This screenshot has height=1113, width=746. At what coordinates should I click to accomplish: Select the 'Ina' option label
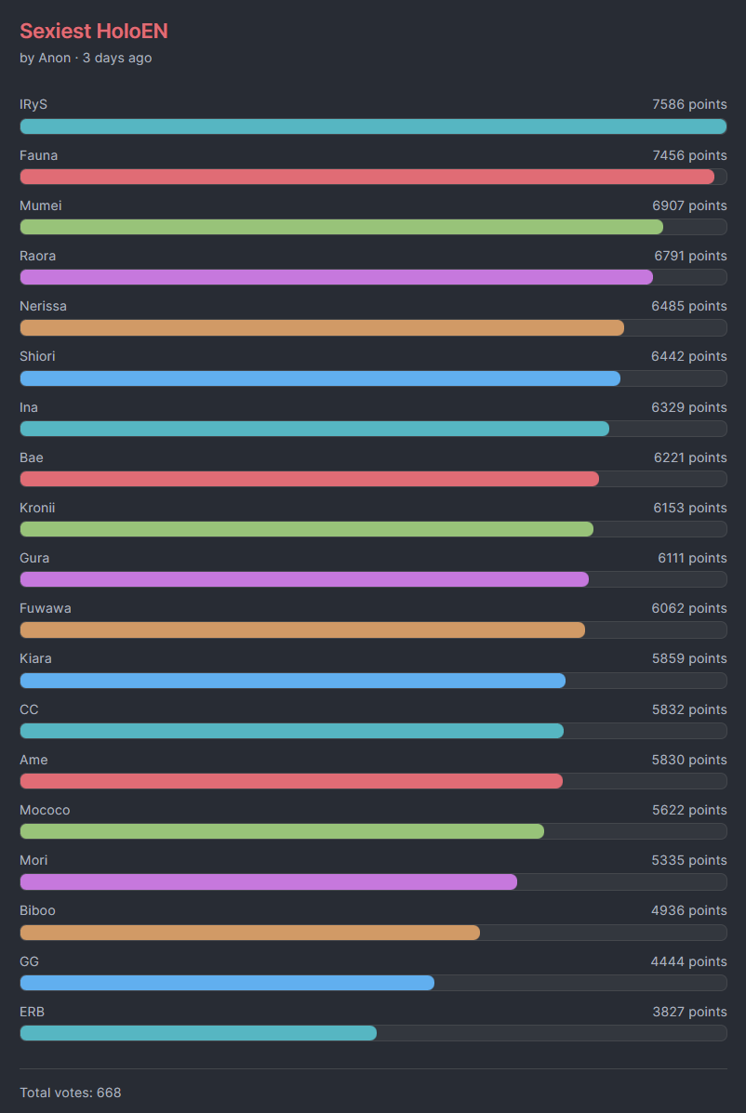click(x=29, y=407)
